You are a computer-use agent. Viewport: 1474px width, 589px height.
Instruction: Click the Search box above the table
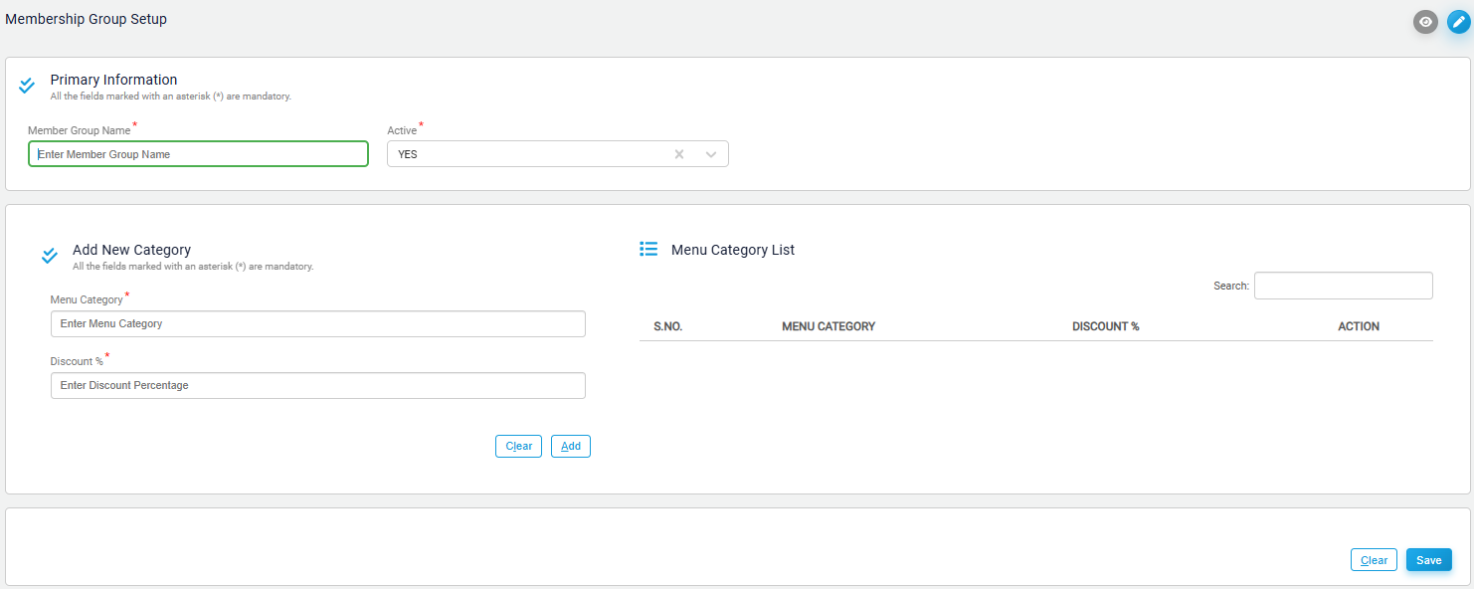[1343, 286]
